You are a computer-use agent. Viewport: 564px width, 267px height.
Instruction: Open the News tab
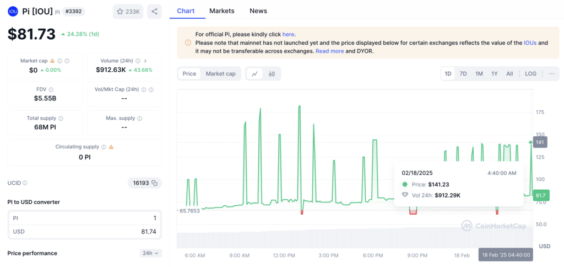258,11
